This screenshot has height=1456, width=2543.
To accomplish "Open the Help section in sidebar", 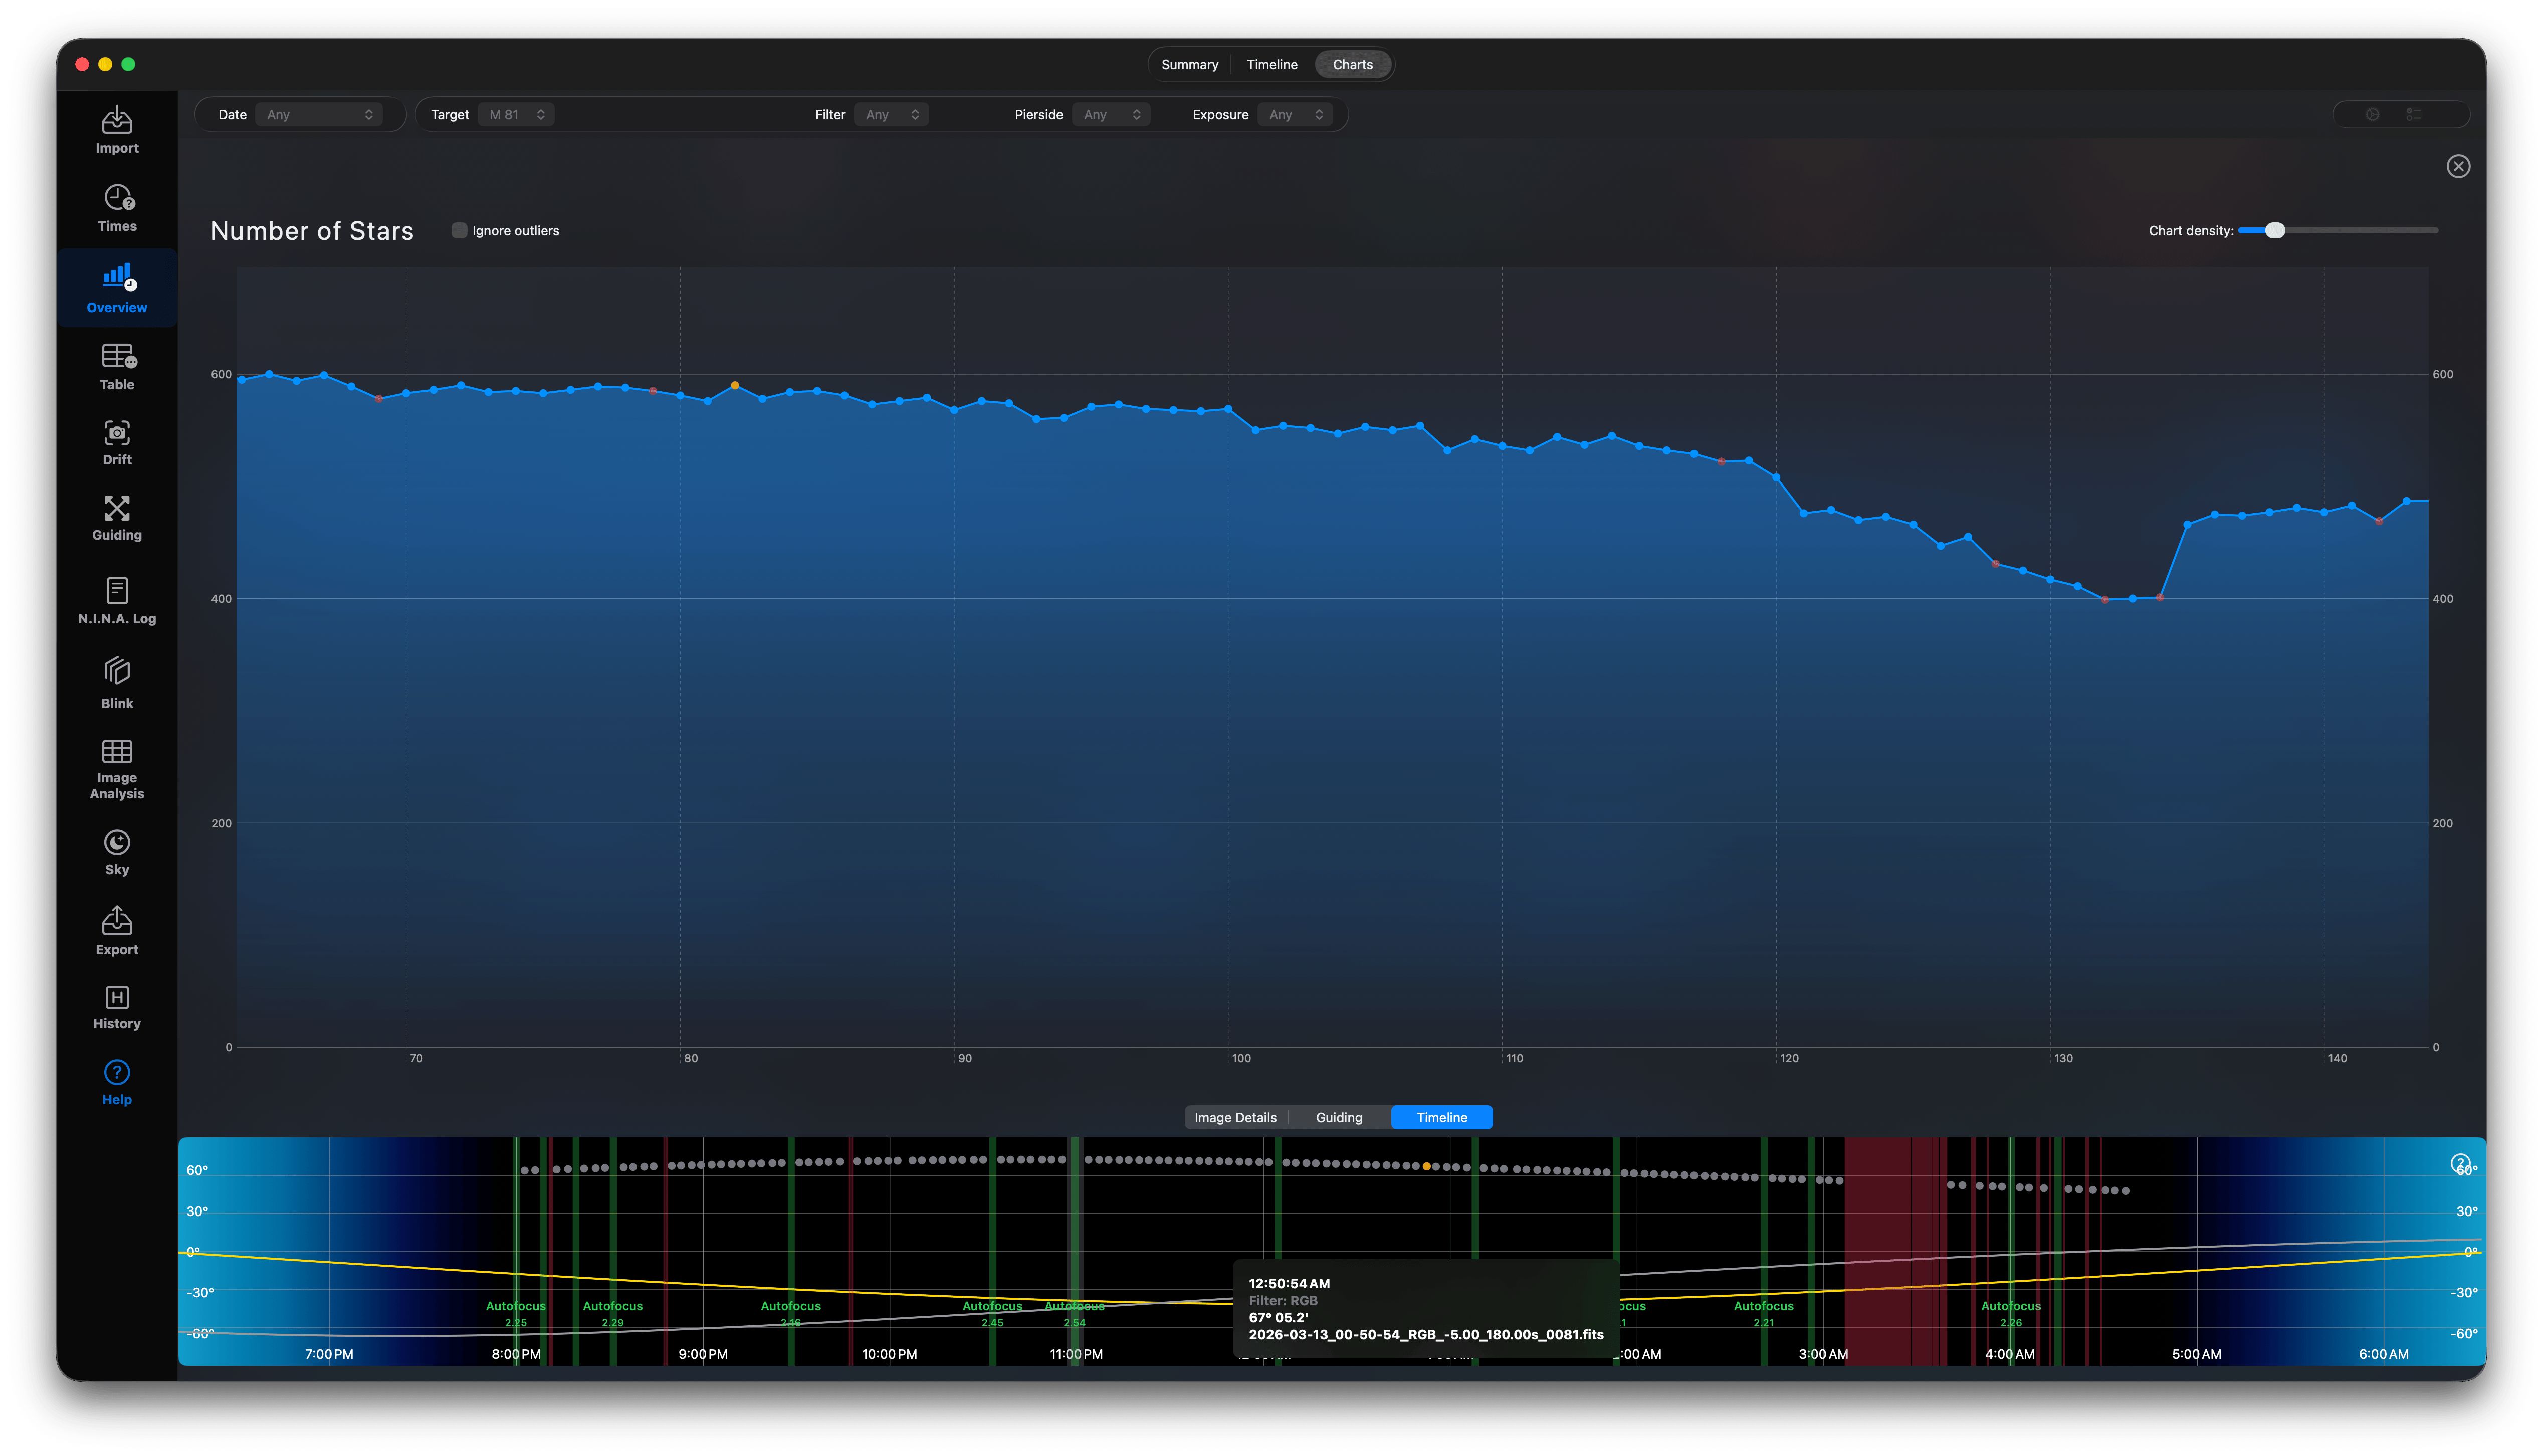I will (x=117, y=1083).
